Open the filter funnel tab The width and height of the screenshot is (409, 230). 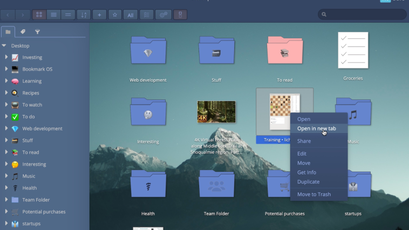(x=37, y=32)
